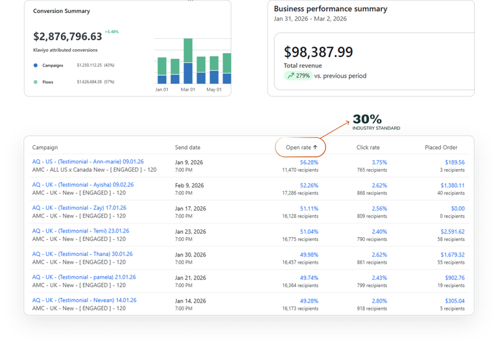Open the pamela 21.01.26 campaign link
Viewport: 498px width, 346px height.
coord(84,277)
